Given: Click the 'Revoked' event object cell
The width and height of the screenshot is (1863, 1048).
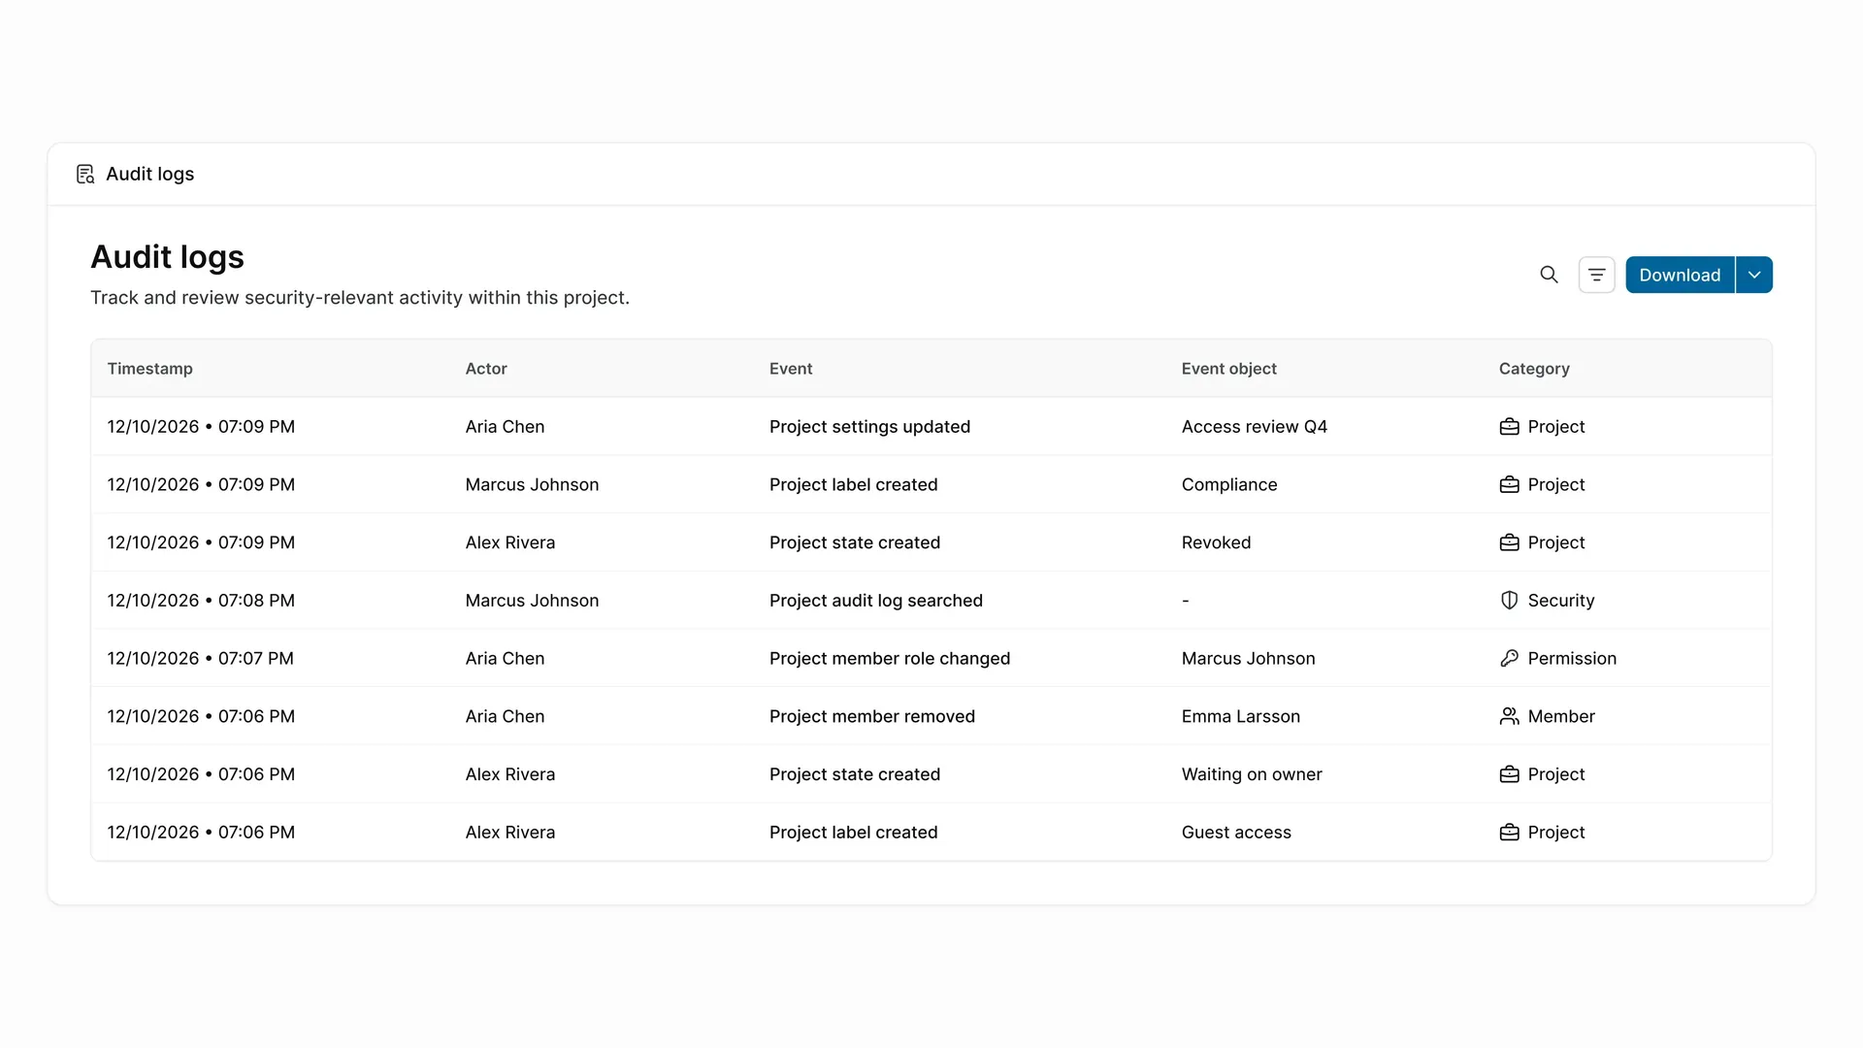Looking at the screenshot, I should 1216,542.
